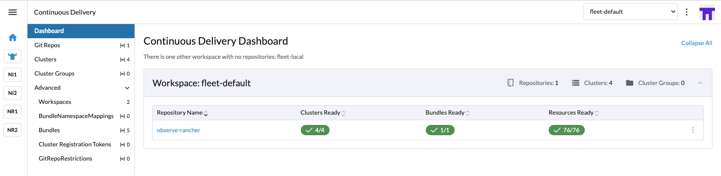Collapse the Workspace fleet-default panel chevron
Viewport: 721px width, 176px height.
point(700,83)
